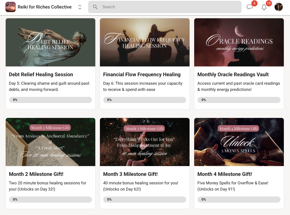Click the Reiki for Riches Collective name

[45, 7]
